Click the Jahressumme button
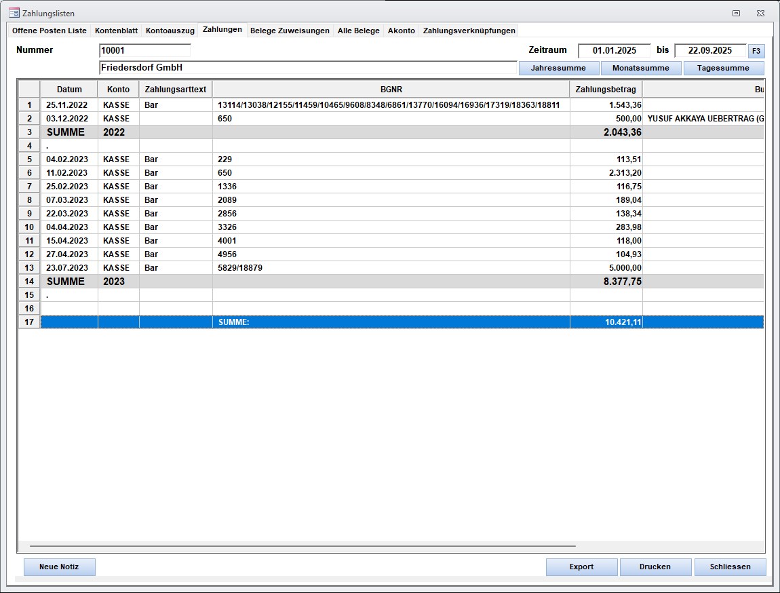Image resolution: width=780 pixels, height=593 pixels. 559,68
